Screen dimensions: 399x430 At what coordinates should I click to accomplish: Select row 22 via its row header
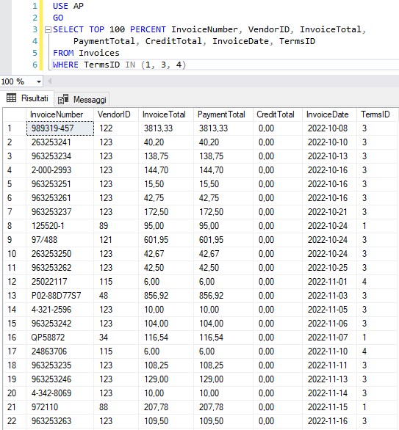tap(15, 421)
